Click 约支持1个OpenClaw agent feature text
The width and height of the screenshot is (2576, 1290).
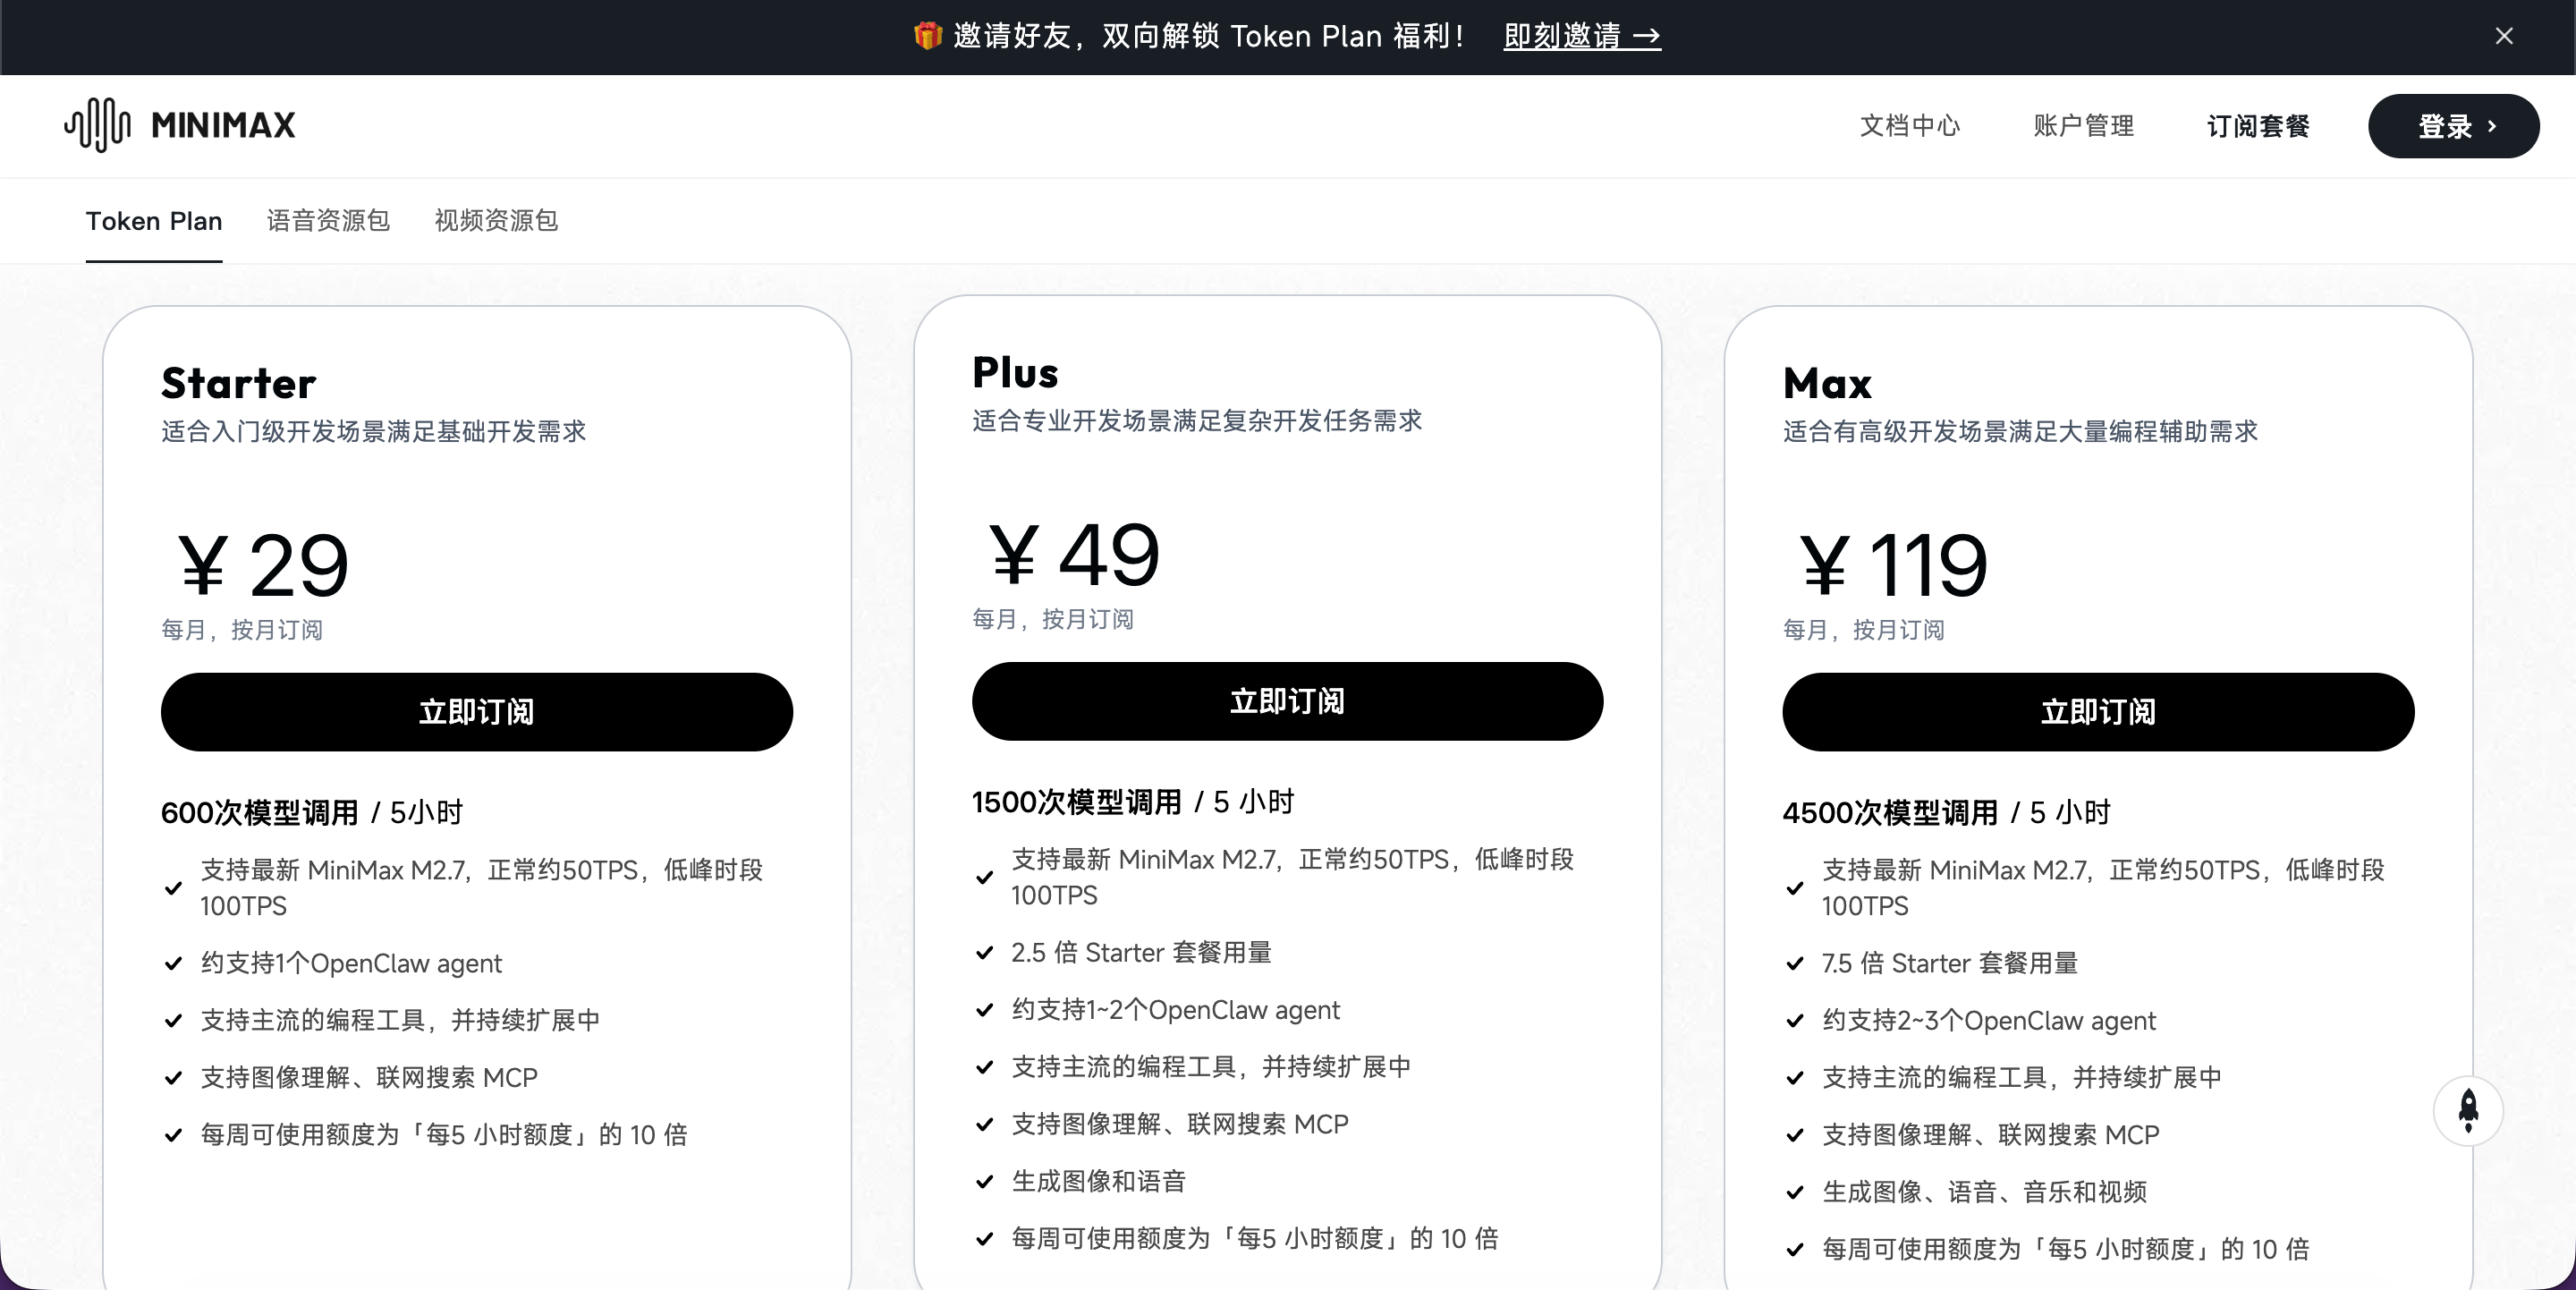pyautogui.click(x=351, y=963)
